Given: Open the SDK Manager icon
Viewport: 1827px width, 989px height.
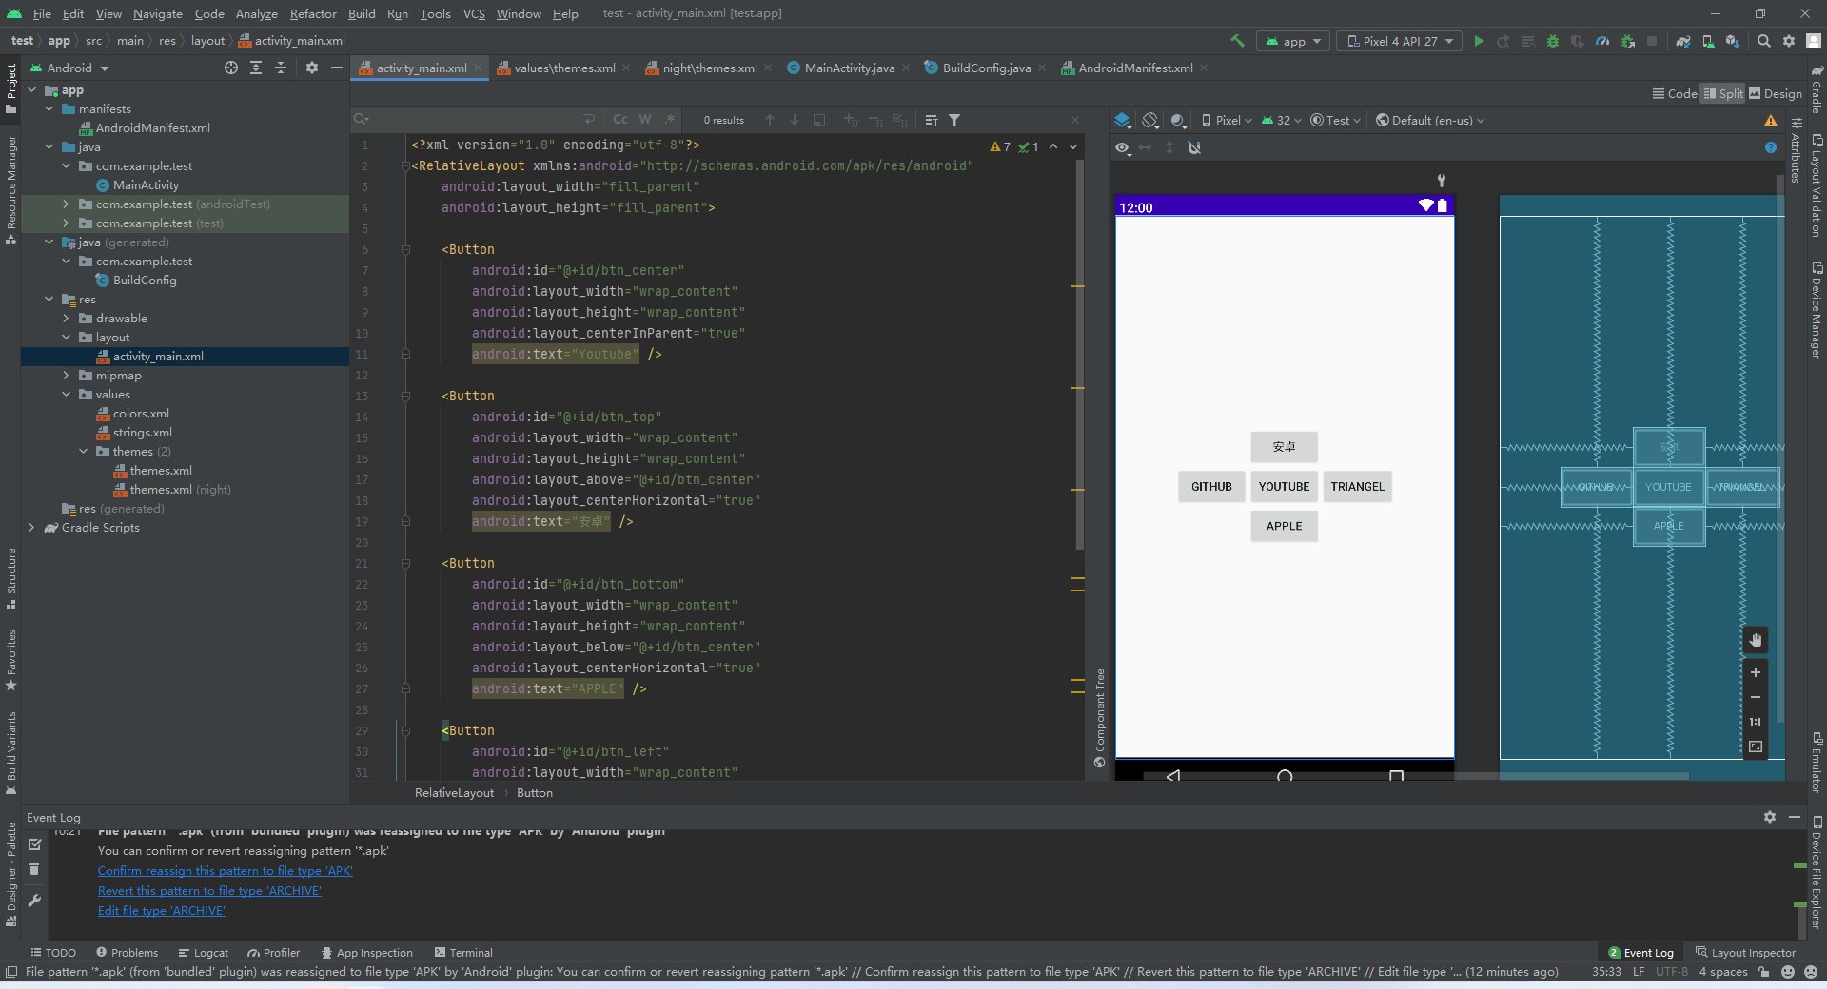Looking at the screenshot, I should pyautogui.click(x=1733, y=41).
